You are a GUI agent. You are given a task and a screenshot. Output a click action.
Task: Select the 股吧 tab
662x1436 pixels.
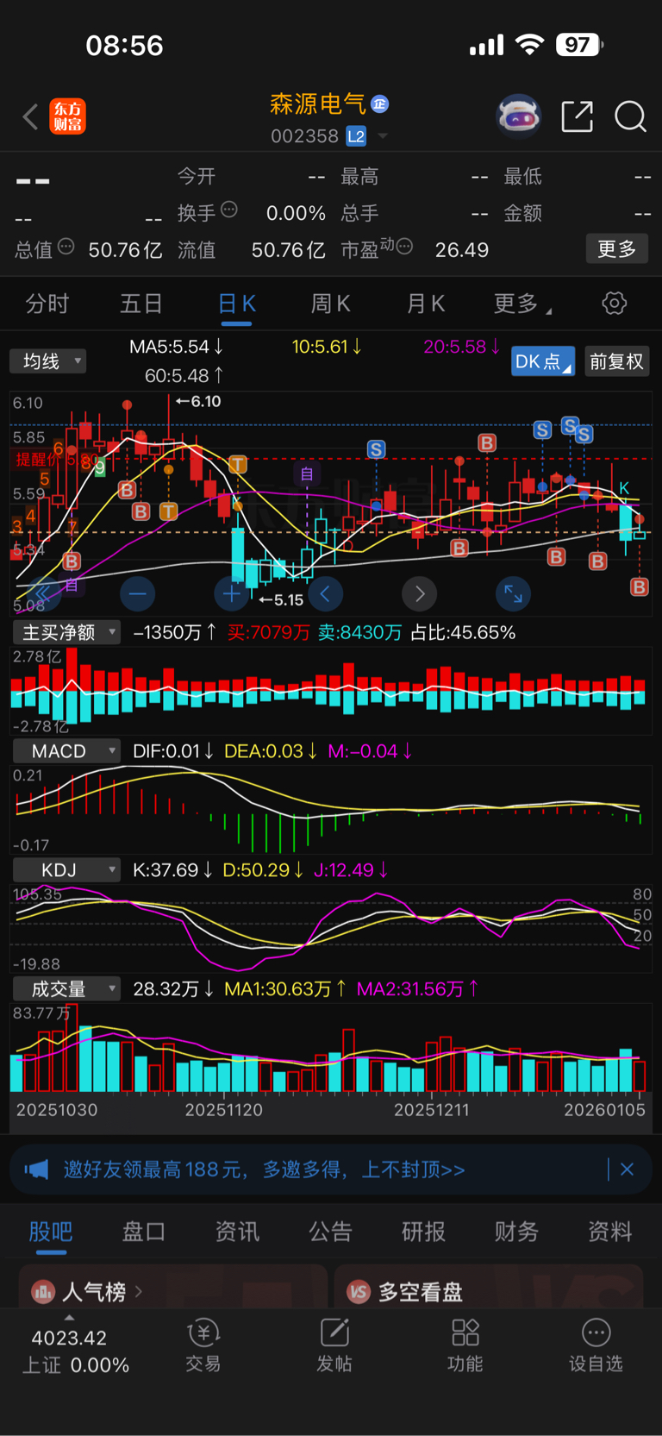[51, 1232]
